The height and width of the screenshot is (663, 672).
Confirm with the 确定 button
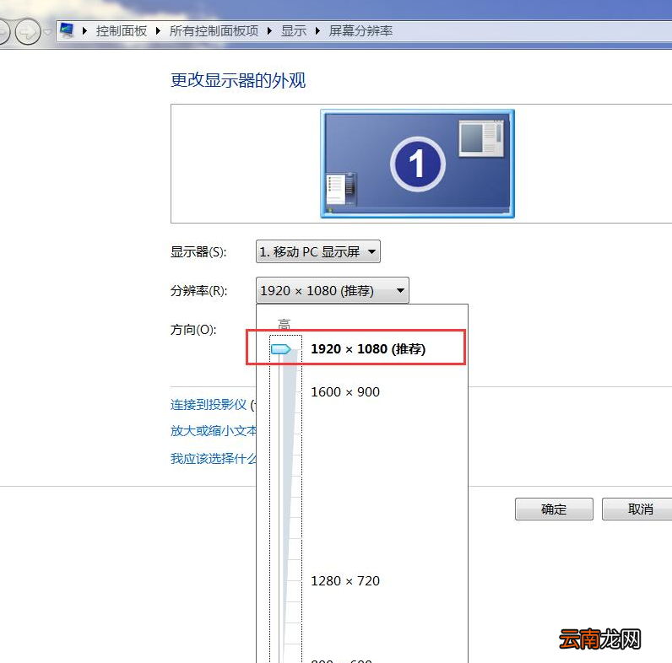554,509
